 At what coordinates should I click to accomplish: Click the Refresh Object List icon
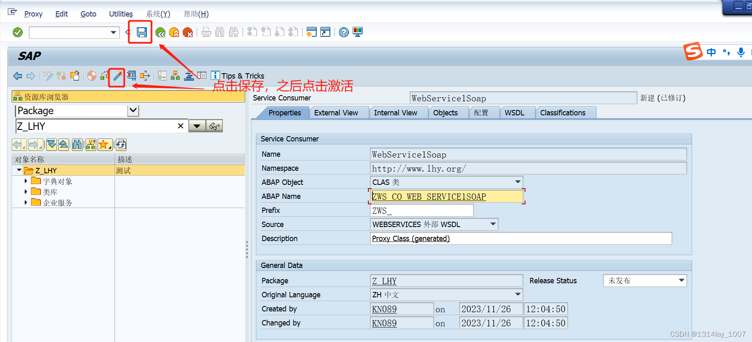(121, 144)
